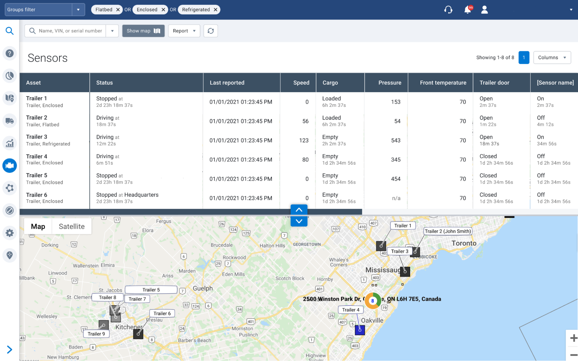Click the Trailer 5 marker label on the map

(151, 290)
